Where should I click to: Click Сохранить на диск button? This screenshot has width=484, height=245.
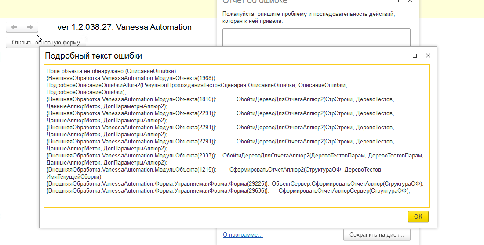(377, 234)
